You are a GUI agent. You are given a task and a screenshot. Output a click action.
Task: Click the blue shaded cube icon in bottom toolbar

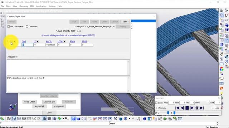point(73,118)
